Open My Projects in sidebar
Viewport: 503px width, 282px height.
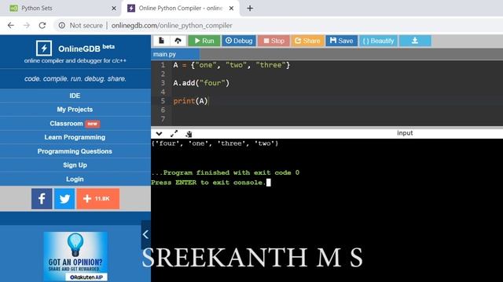click(x=75, y=110)
